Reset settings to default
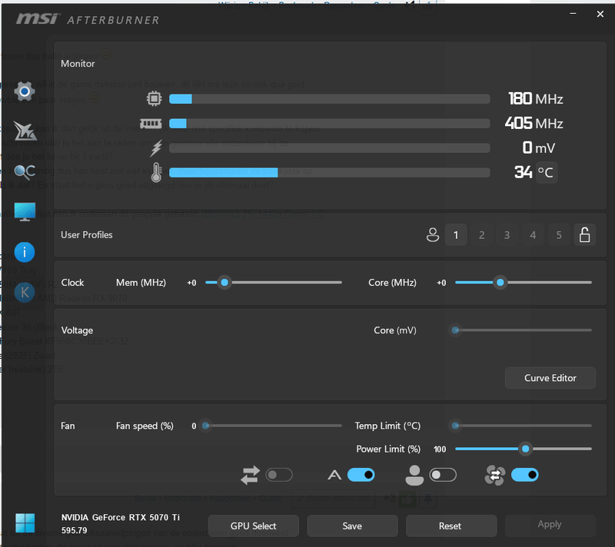 point(451,525)
